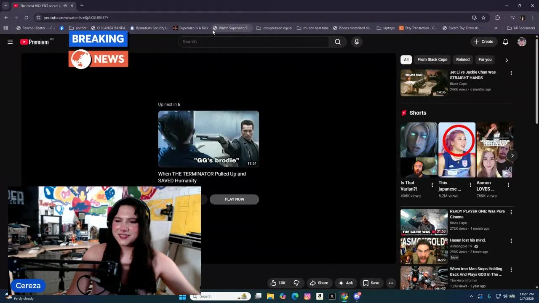The width and height of the screenshot is (539, 303).
Task: Select the All filter chip
Action: pyautogui.click(x=406, y=60)
